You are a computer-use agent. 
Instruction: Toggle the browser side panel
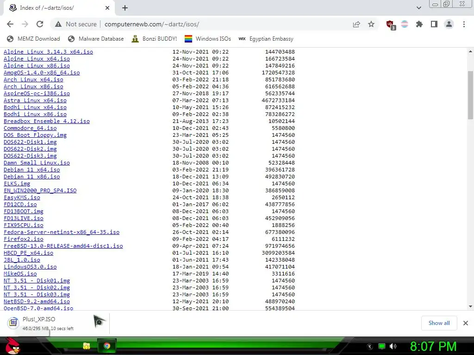[434, 24]
